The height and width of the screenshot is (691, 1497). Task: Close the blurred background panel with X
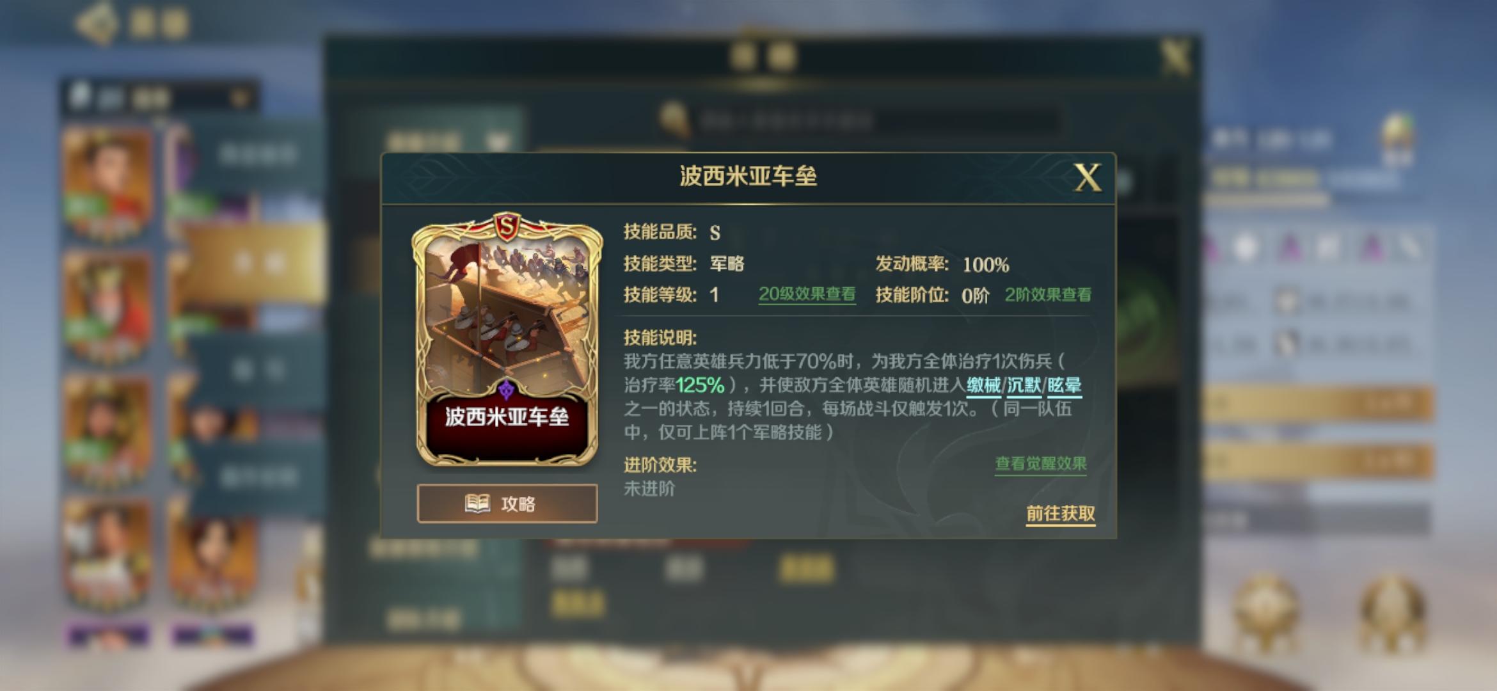1176,58
